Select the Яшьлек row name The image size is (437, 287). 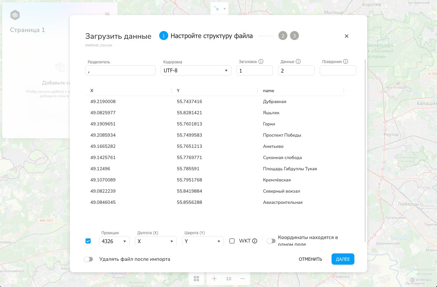pyautogui.click(x=271, y=113)
